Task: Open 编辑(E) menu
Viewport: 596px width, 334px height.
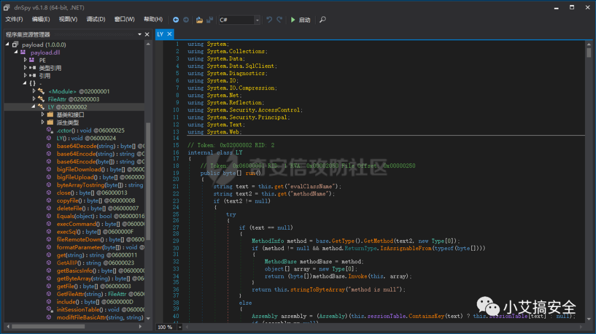Action: tap(41, 19)
